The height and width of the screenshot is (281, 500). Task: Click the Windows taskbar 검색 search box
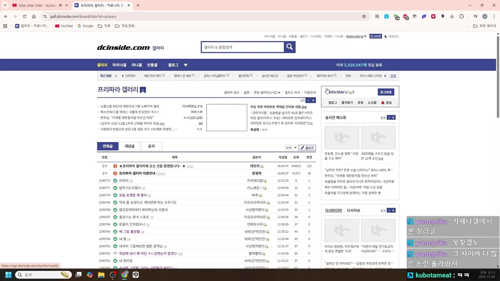click(x=43, y=275)
